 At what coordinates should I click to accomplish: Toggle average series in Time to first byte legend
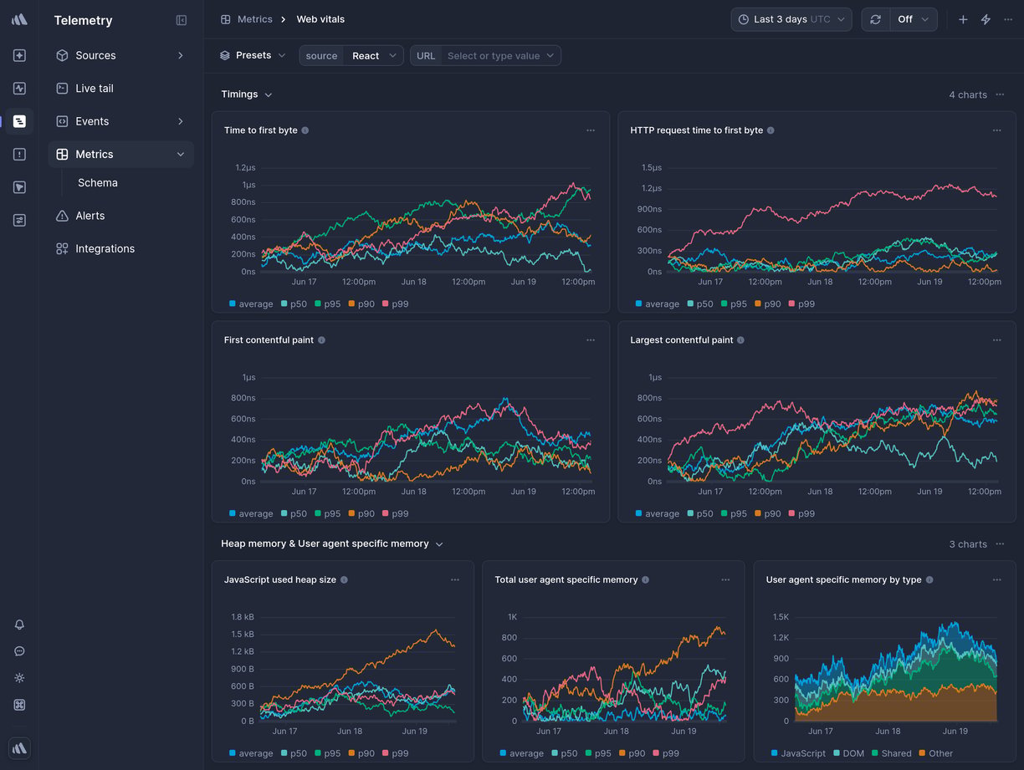pos(251,304)
